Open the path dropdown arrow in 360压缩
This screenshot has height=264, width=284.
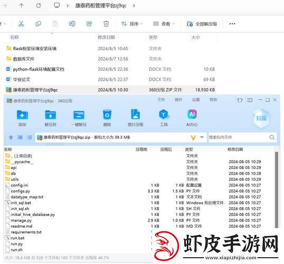click(202, 137)
